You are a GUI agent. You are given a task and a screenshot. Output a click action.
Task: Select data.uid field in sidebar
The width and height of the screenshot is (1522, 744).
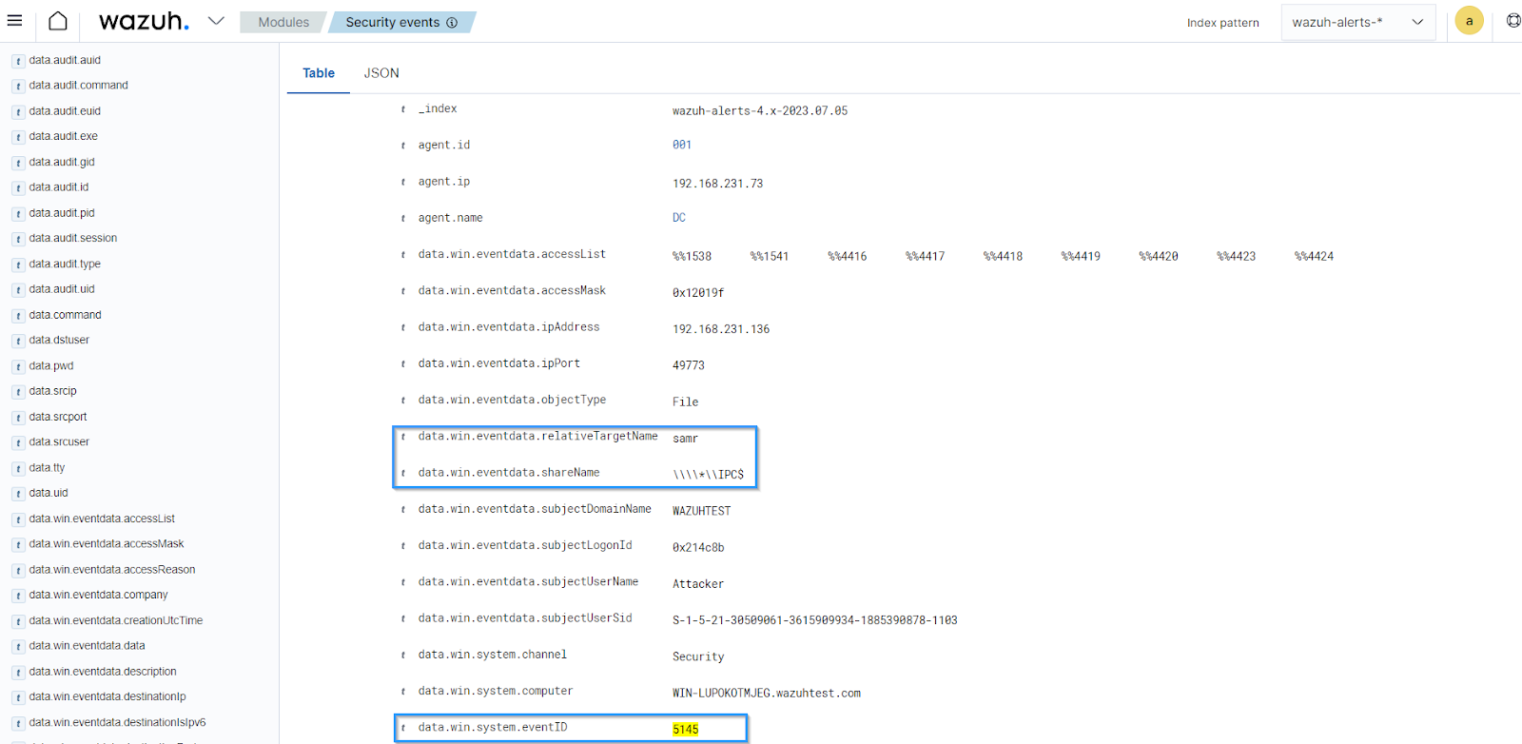pos(49,493)
